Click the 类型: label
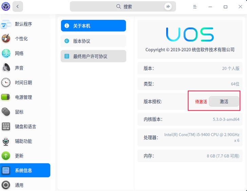This screenshot has width=247, height=191. click(149, 84)
